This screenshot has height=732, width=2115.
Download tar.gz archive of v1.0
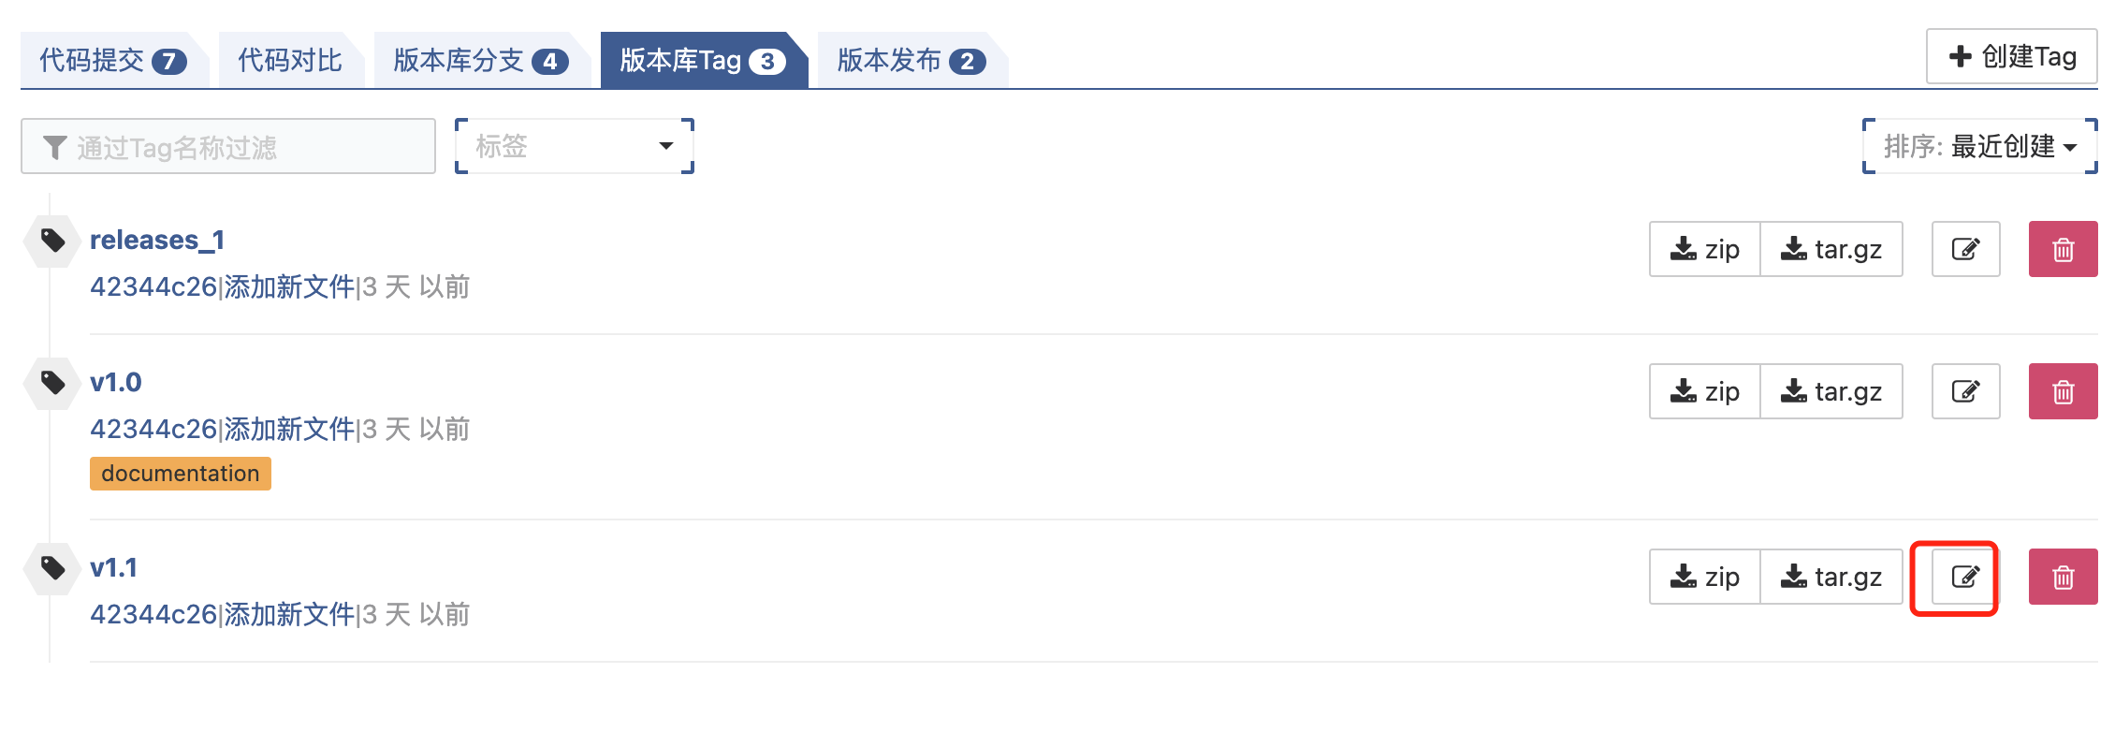1831,391
